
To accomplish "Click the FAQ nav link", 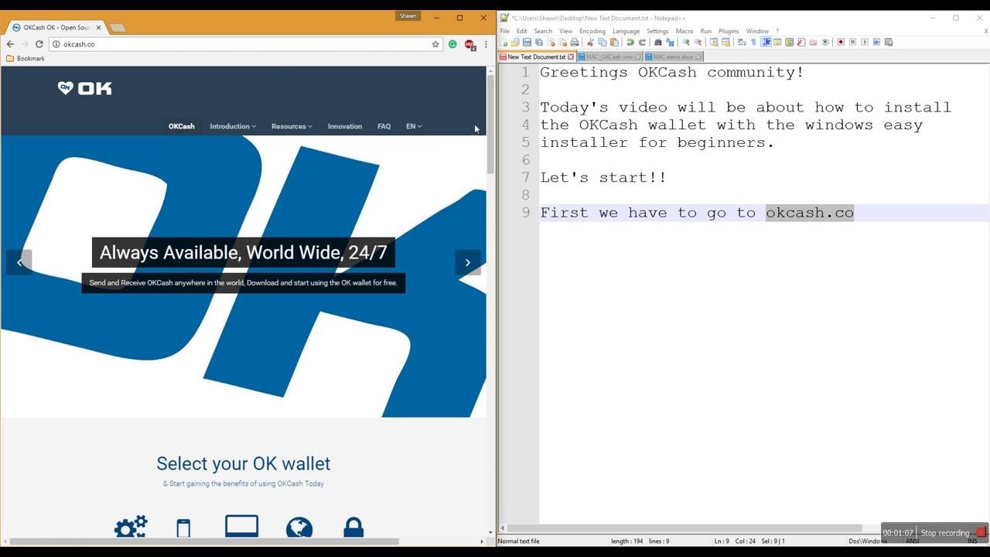I will click(384, 126).
